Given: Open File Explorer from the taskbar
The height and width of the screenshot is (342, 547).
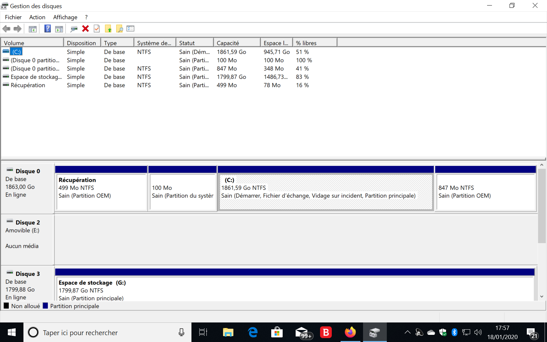Looking at the screenshot, I should (228, 332).
